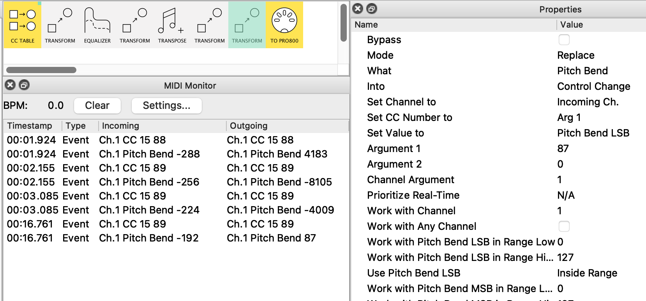The image size is (646, 301).
Task: Click the Outgoing column header
Action: [x=249, y=126]
